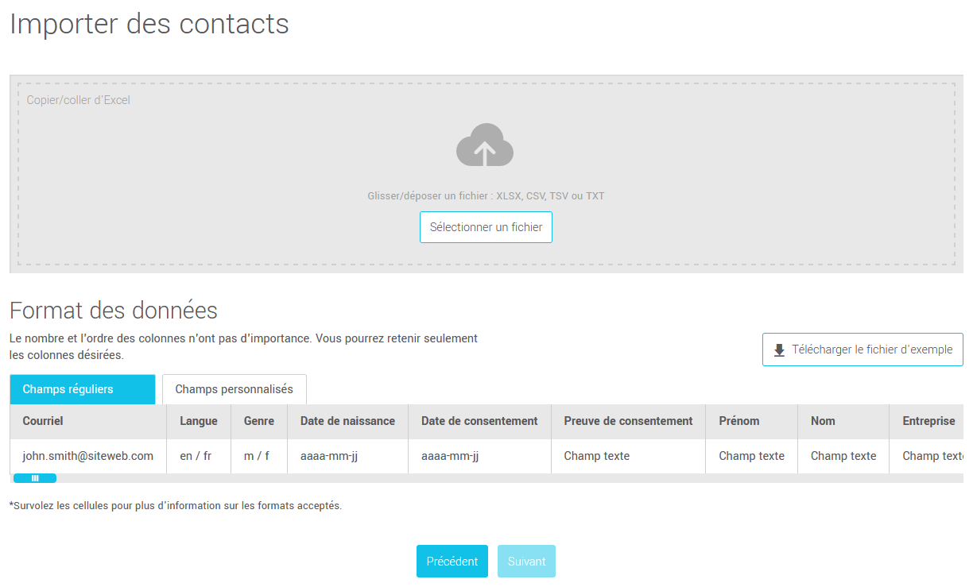Select the Champs réguliers tab
The image size is (973, 587).
click(x=82, y=388)
